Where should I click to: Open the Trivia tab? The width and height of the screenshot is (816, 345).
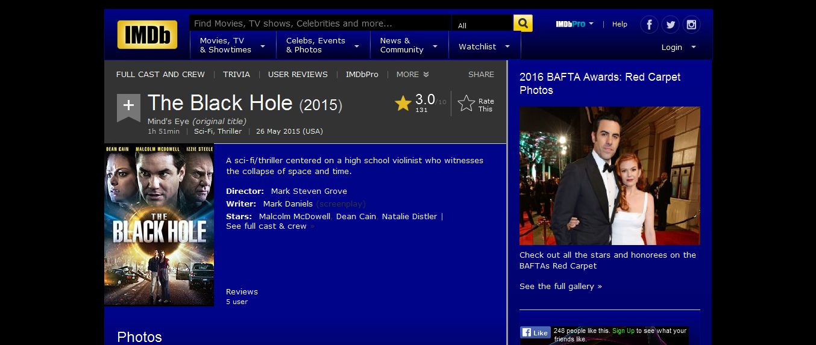coord(236,75)
